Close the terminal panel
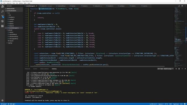Screen dimensions: 187x105 click(185, 69)
